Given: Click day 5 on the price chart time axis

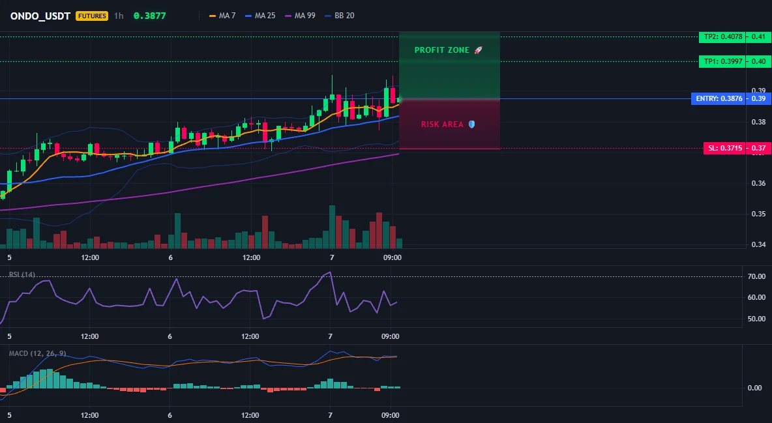Looking at the screenshot, I should 9,257.
